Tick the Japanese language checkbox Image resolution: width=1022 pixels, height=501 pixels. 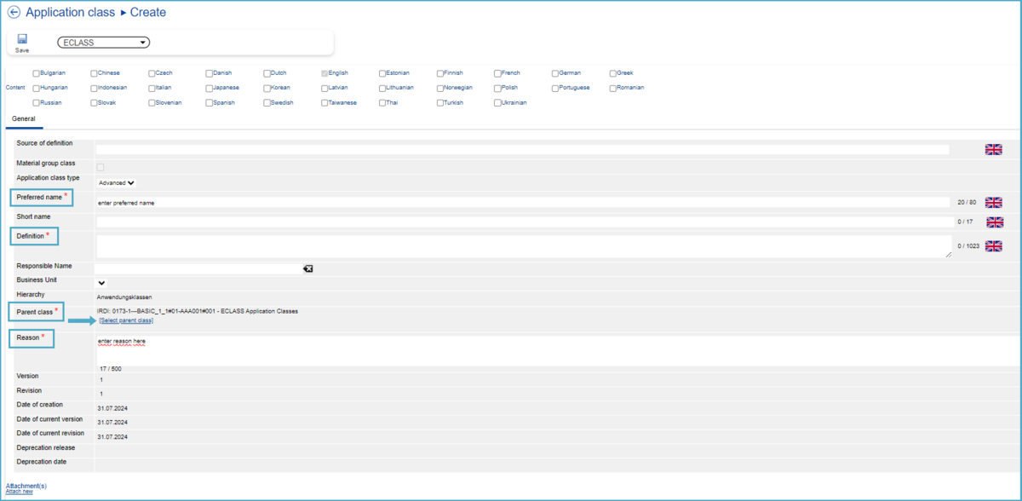[210, 88]
